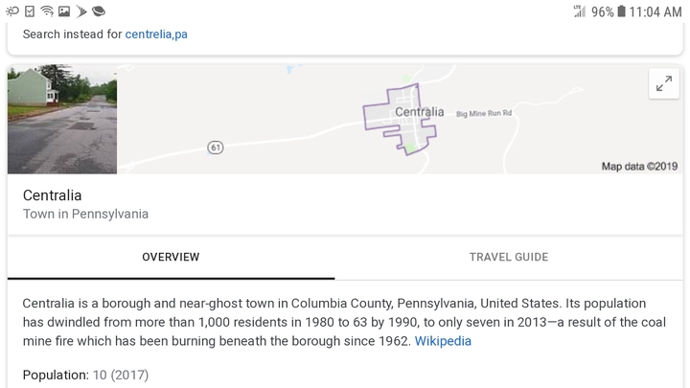The width and height of the screenshot is (690, 388).
Task: Tap the Wi-Fi status icon
Action: coord(47,11)
